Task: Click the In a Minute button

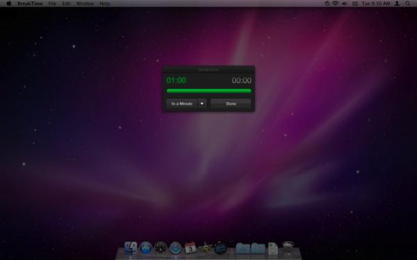Action: coord(181,103)
